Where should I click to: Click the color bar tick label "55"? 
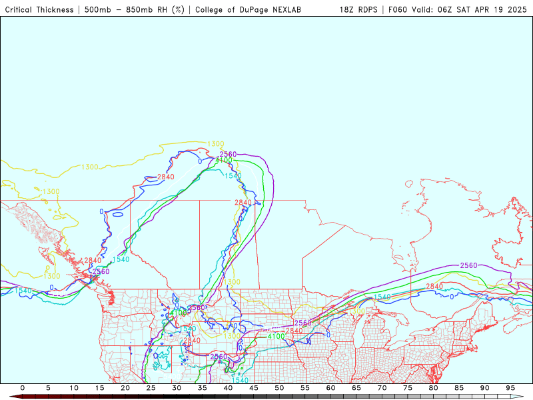click(x=305, y=388)
